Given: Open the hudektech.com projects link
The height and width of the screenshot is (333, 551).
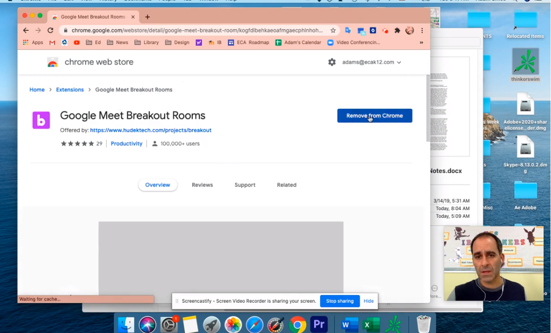Looking at the screenshot, I should pos(151,130).
